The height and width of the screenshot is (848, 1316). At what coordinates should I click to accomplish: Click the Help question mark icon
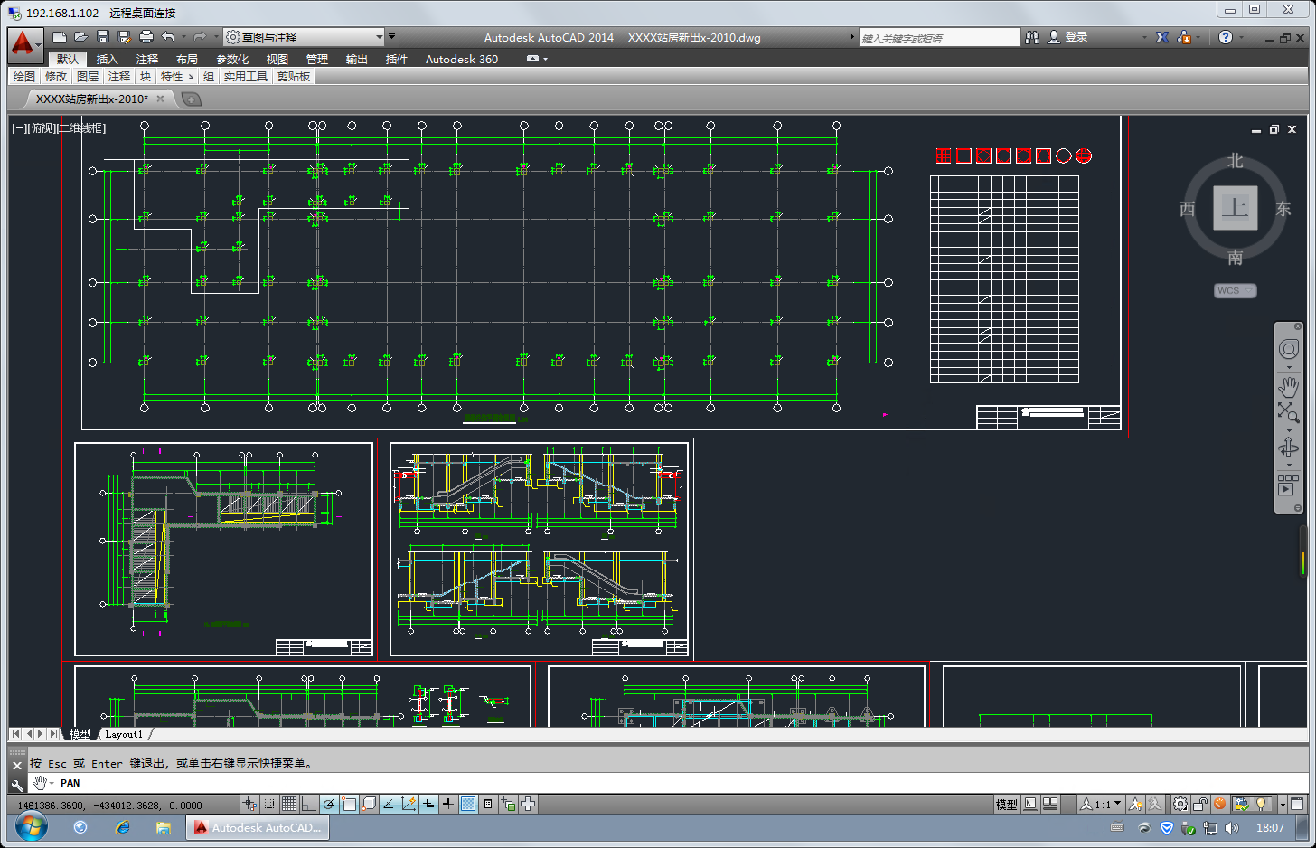(1226, 37)
